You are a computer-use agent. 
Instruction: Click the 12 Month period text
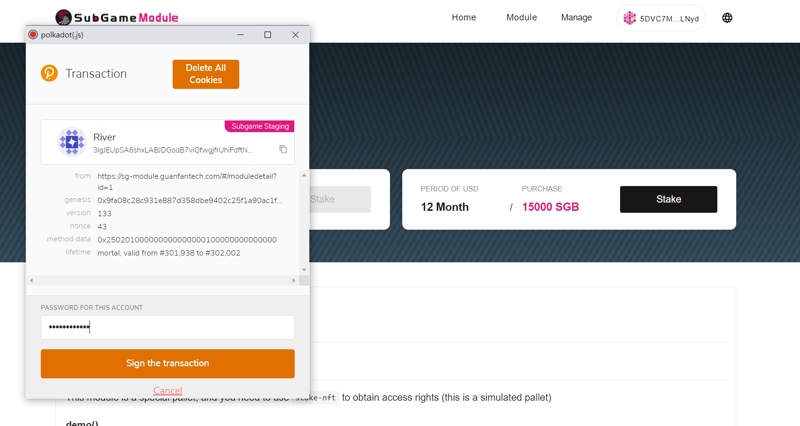click(445, 207)
